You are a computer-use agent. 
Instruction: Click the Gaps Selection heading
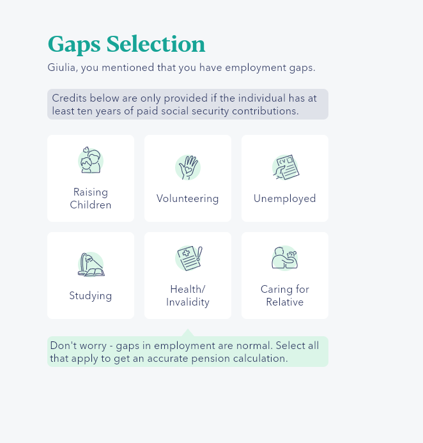(x=127, y=44)
